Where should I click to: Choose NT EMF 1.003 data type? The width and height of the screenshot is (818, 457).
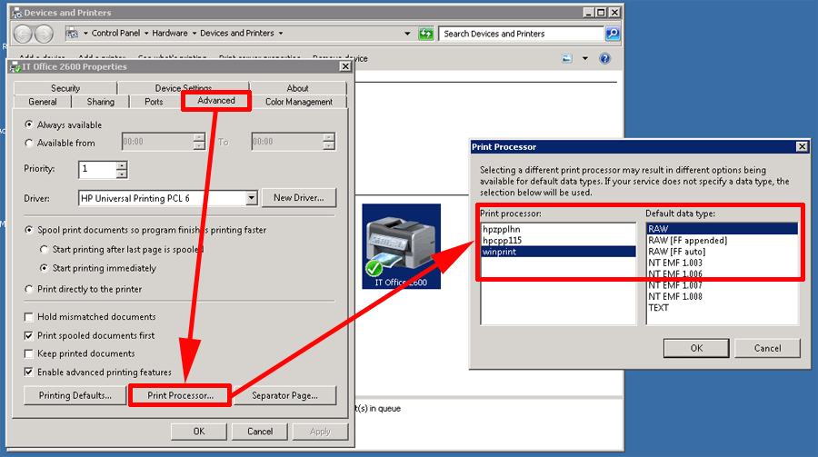click(722, 263)
